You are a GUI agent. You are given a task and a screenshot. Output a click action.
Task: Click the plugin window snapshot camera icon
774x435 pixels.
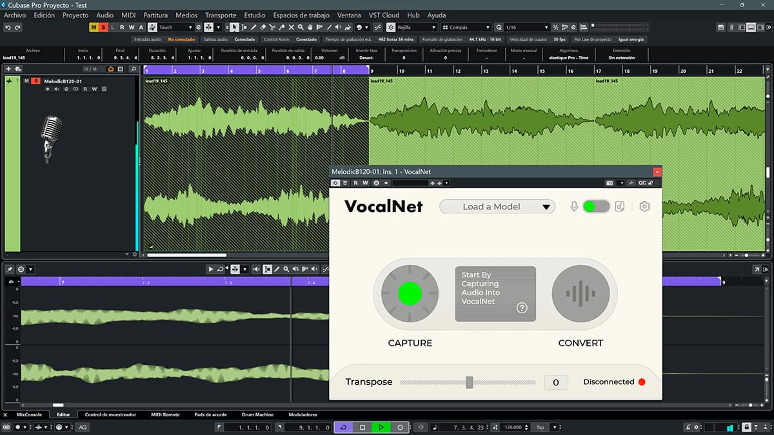click(x=610, y=183)
